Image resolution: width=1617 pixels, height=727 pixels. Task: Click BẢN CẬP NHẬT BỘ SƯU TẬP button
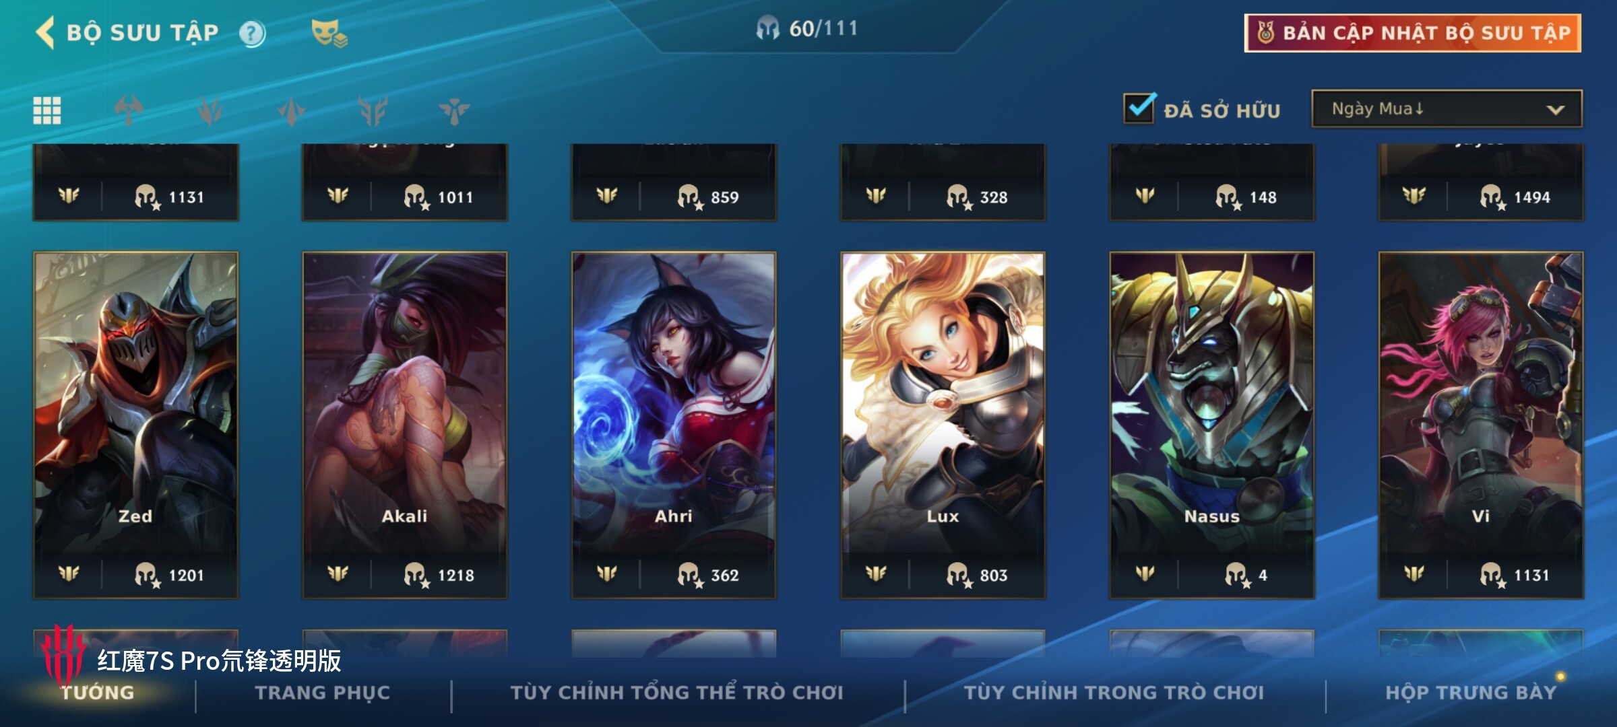(1413, 33)
